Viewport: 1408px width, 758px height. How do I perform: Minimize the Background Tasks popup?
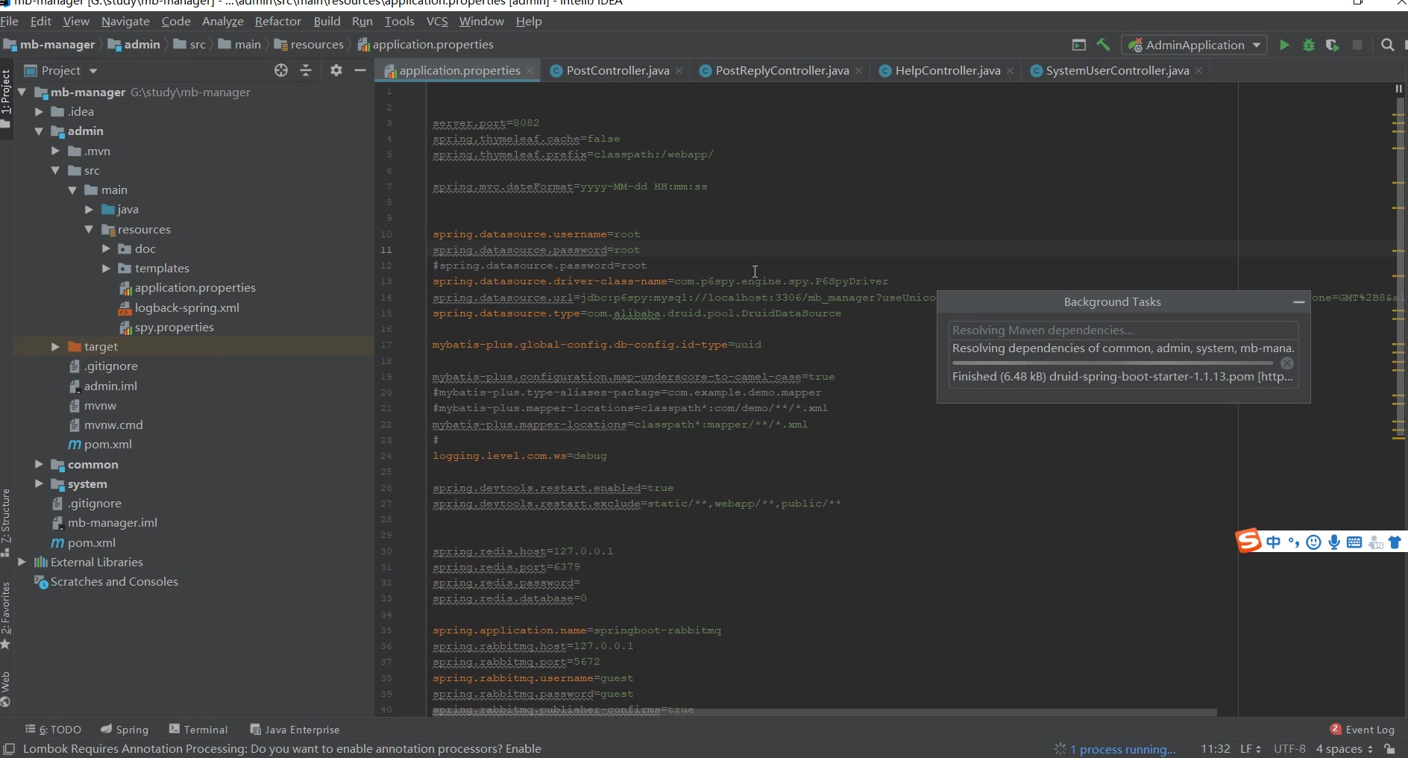click(x=1298, y=302)
